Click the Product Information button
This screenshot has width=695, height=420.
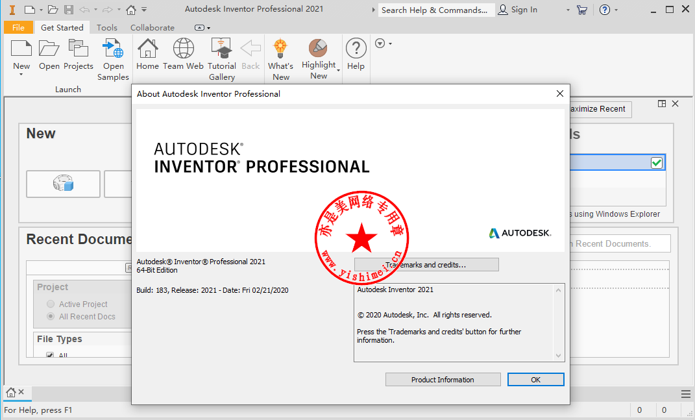443,380
